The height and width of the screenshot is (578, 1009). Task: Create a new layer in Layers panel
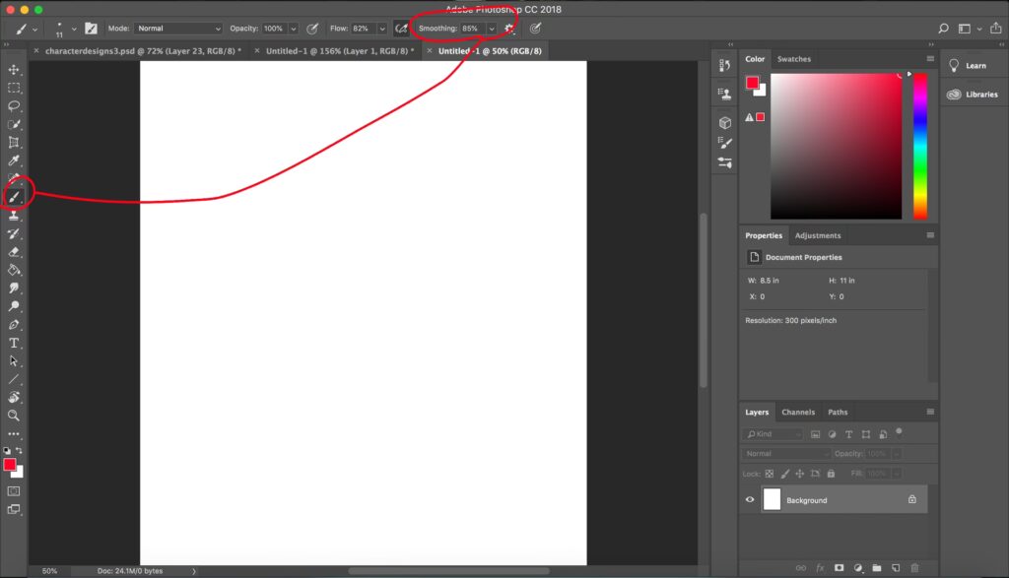pos(895,568)
